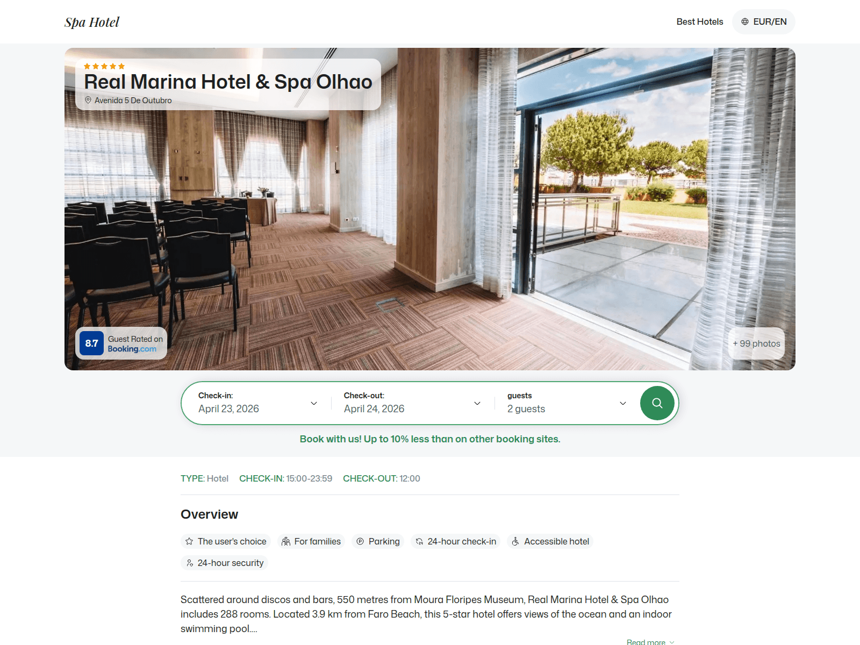Image resolution: width=860 pixels, height=645 pixels.
Task: Click the five-star rating above the hotel name
Action: tap(104, 66)
